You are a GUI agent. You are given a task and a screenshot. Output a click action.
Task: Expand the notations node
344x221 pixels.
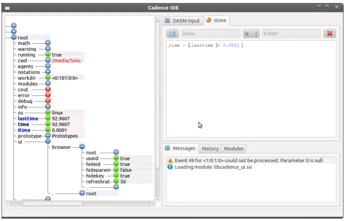[x=48, y=71]
